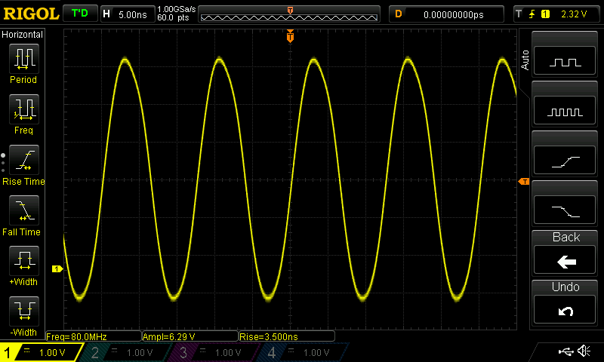Click the 1.00GSa/s sample rate readout
The height and width of the screenshot is (362, 604).
pos(177,9)
